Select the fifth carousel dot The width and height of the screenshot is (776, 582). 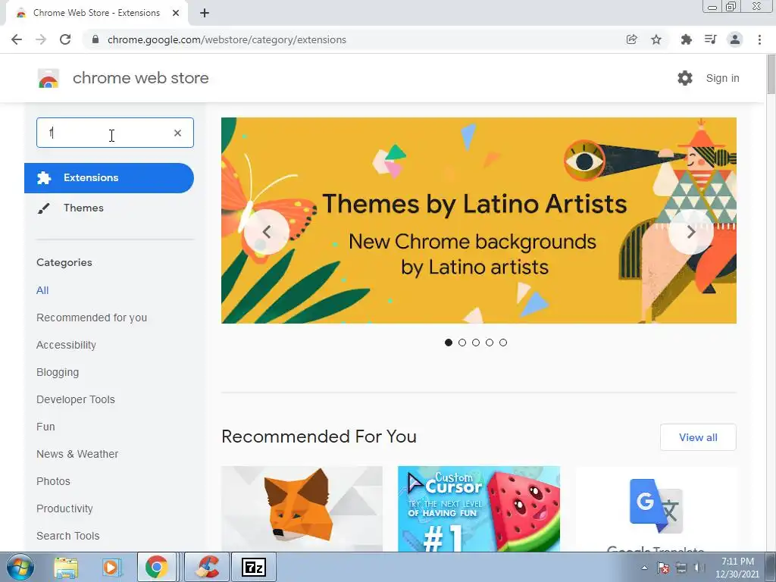(x=503, y=343)
